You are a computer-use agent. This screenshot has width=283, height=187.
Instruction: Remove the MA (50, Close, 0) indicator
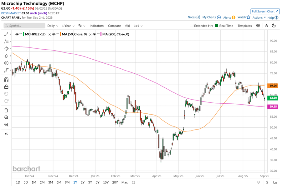pyautogui.click(x=90, y=34)
